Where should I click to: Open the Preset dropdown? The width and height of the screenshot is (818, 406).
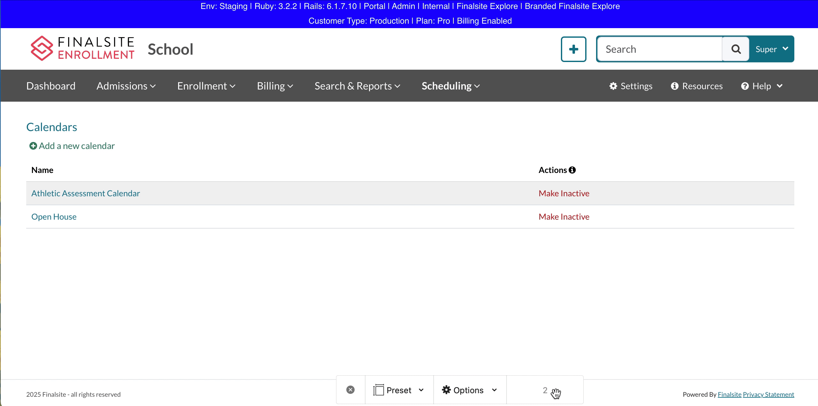[399, 390]
